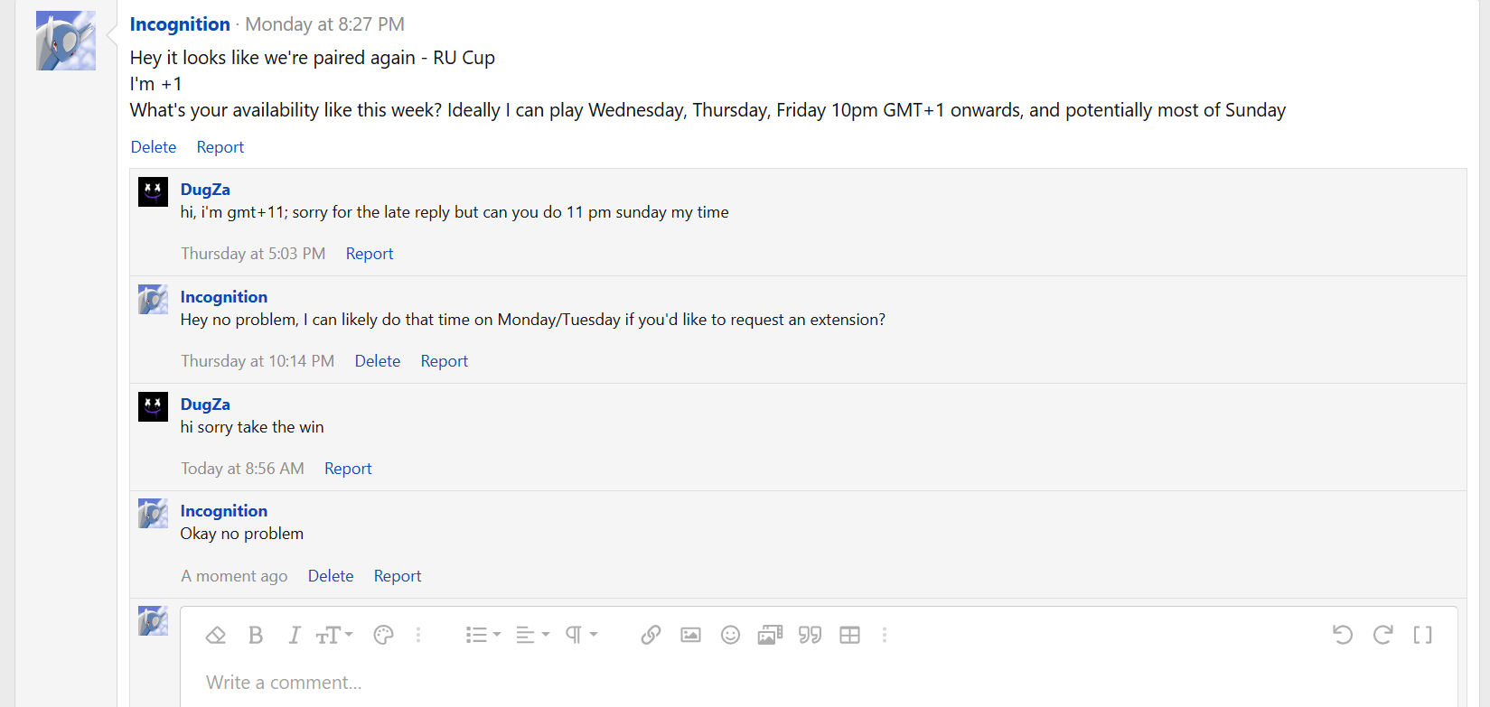Open the font size dropdown
The height and width of the screenshot is (707, 1490).
point(333,636)
